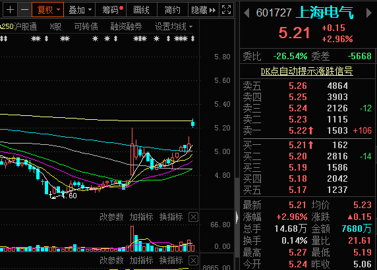Image resolution: width=377 pixels, height=270 pixels.
Task: Open 设置均线 dropdown
Action: 173,26
